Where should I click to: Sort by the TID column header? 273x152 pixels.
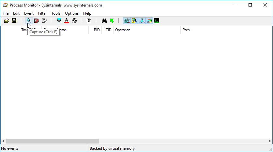click(108, 30)
